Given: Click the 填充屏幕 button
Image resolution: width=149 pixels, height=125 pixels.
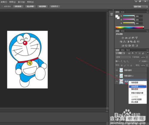Looking at the screenshot, I should [42, 7].
